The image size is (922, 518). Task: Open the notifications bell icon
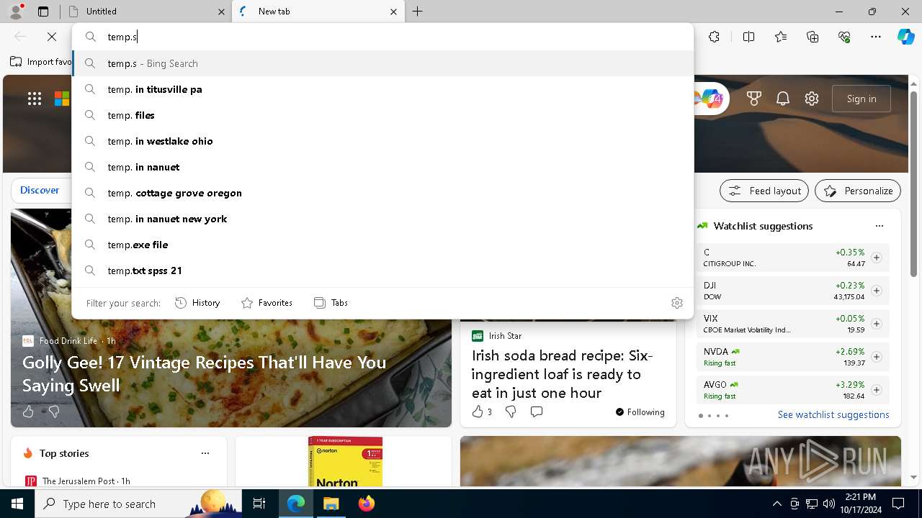[x=783, y=99]
